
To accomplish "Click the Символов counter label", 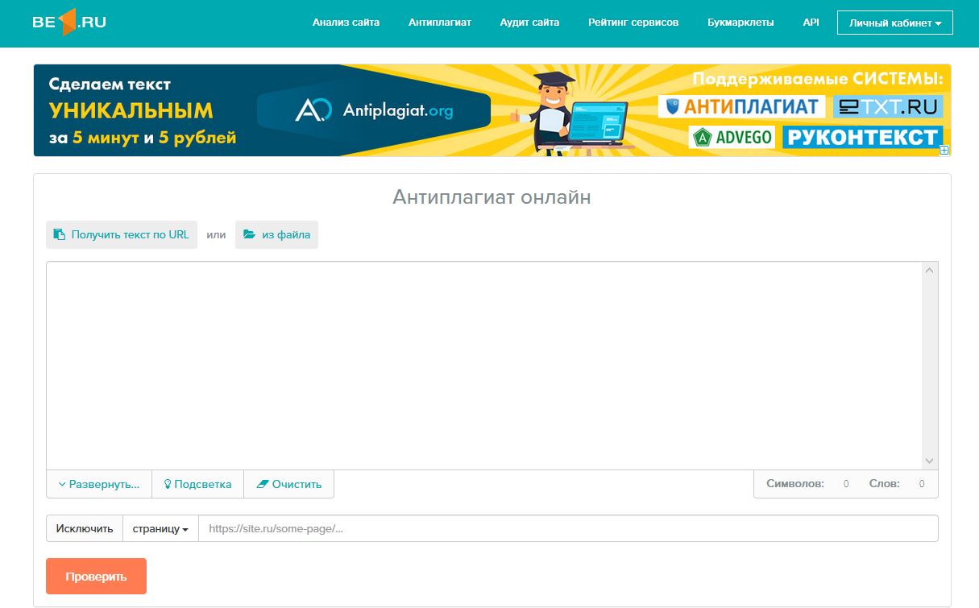I will (x=795, y=484).
